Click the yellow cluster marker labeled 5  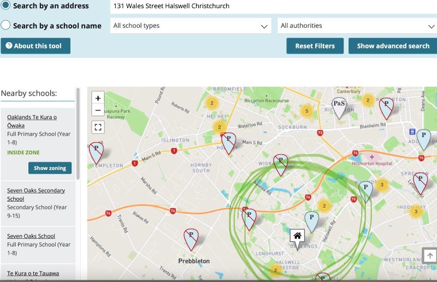307,111
